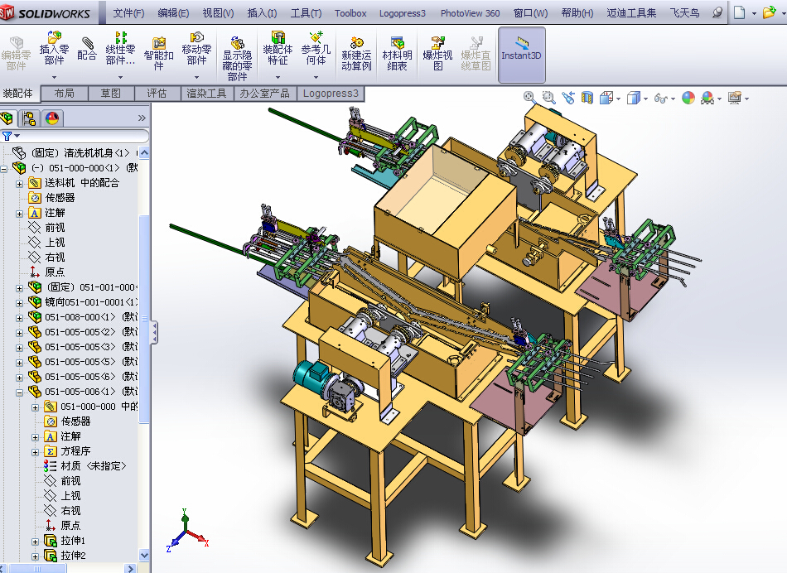Click the Previous View icon
The image size is (787, 573).
pyautogui.click(x=568, y=98)
